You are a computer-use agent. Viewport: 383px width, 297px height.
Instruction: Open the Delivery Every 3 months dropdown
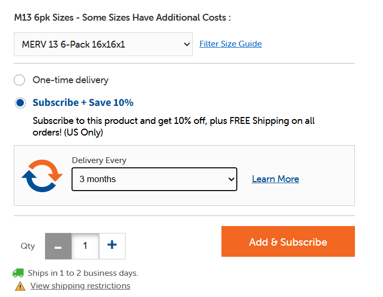[x=154, y=179]
